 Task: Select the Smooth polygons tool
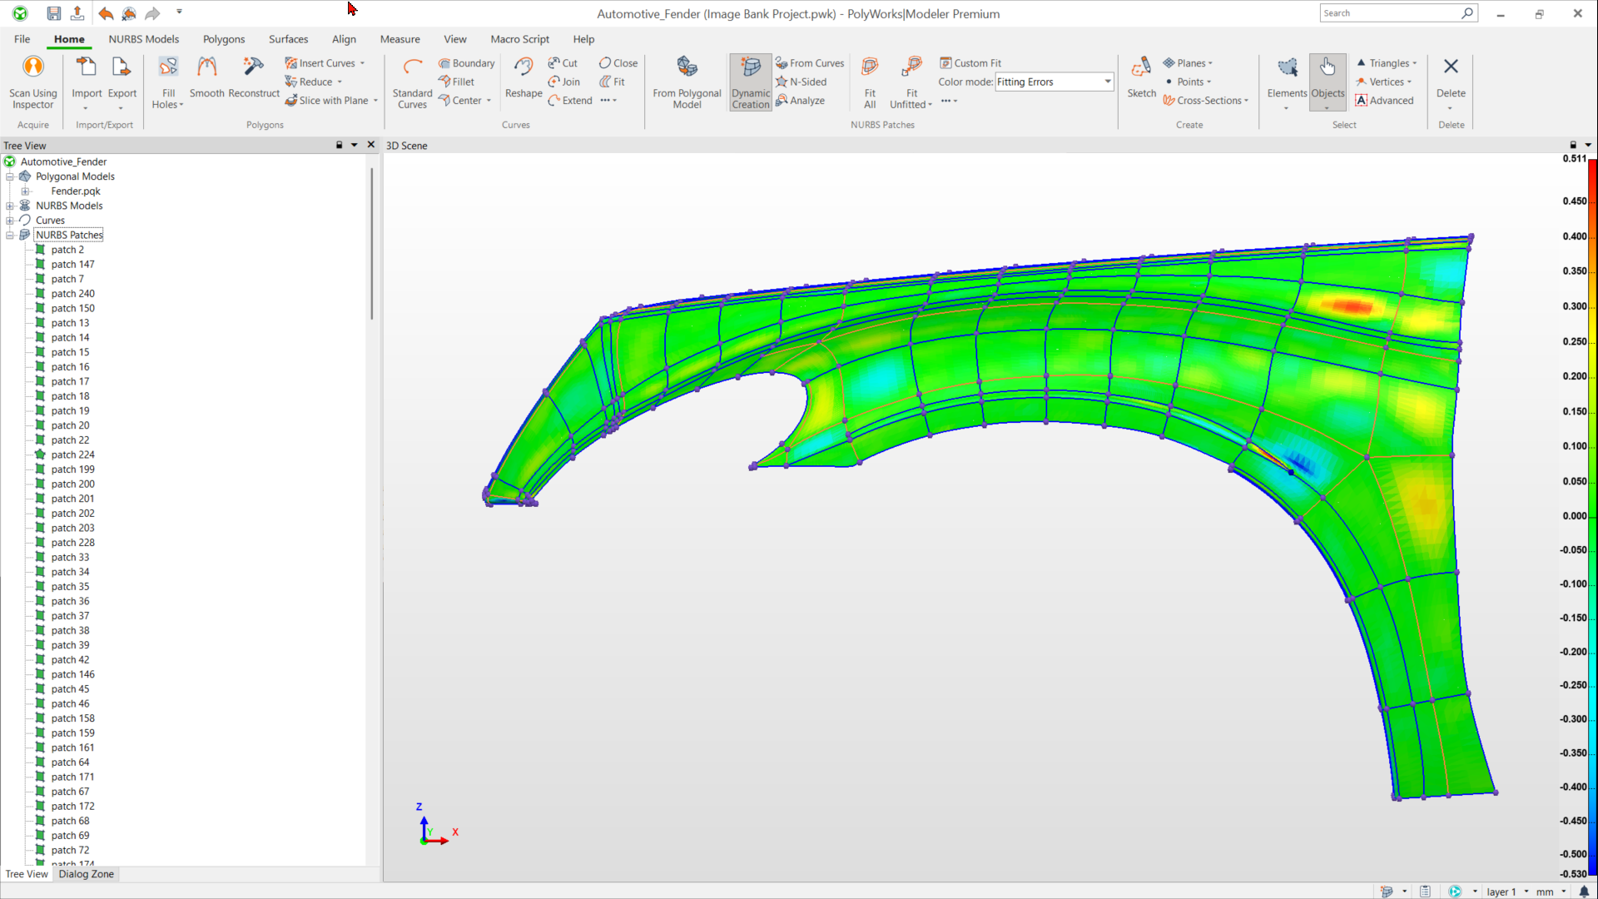(206, 67)
